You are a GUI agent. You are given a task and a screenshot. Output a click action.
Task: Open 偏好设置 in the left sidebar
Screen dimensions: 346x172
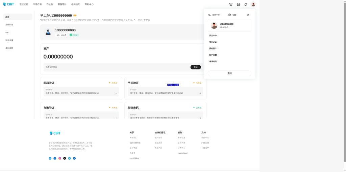click(18, 48)
